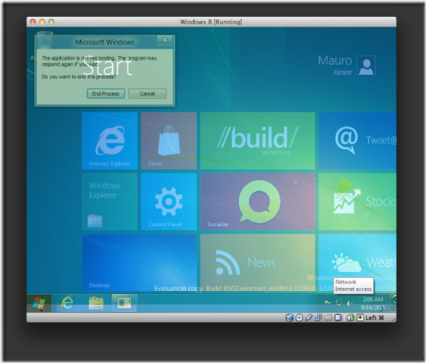The height and width of the screenshot is (363, 426).
Task: Open Windows Explorer from the taskbar
Action: [x=96, y=303]
